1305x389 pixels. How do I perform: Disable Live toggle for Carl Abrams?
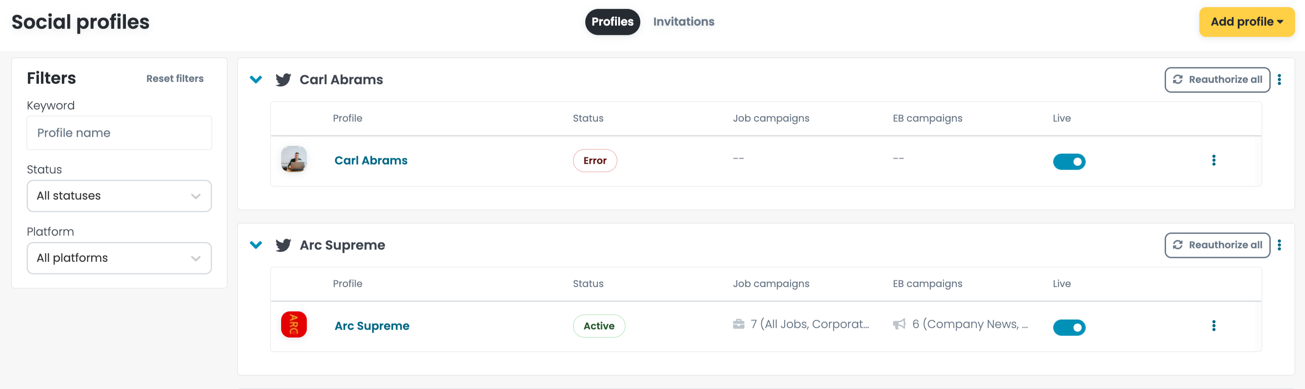[1069, 162]
